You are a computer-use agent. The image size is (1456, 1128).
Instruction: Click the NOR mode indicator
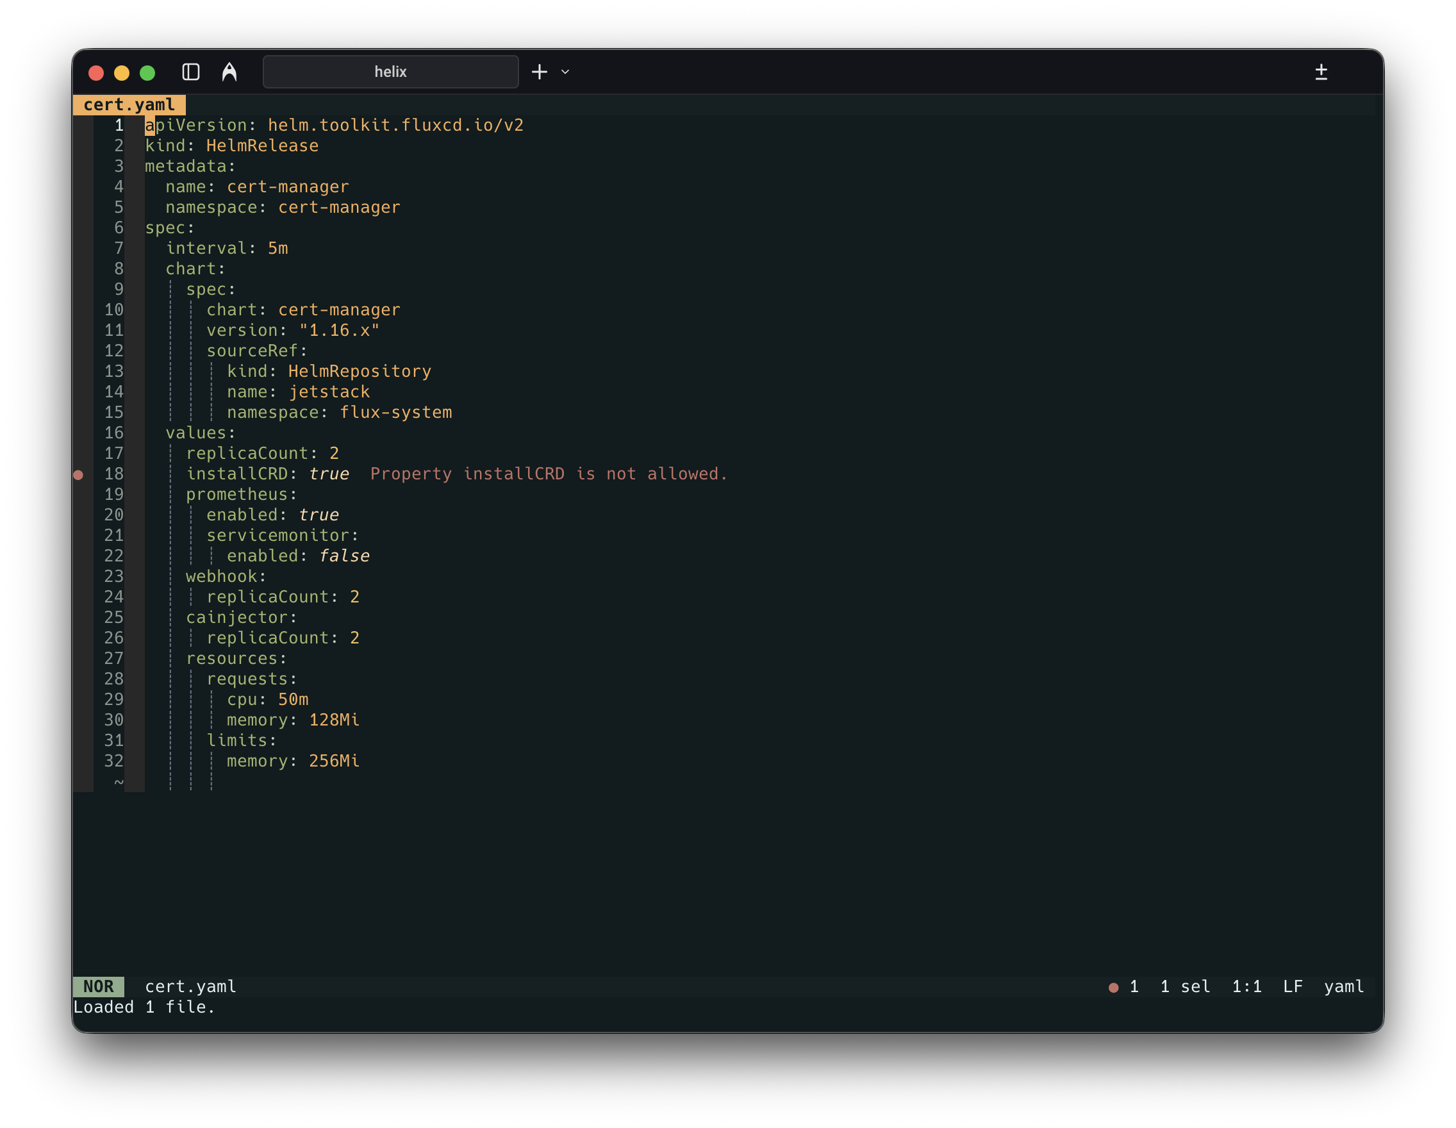pyautogui.click(x=99, y=988)
